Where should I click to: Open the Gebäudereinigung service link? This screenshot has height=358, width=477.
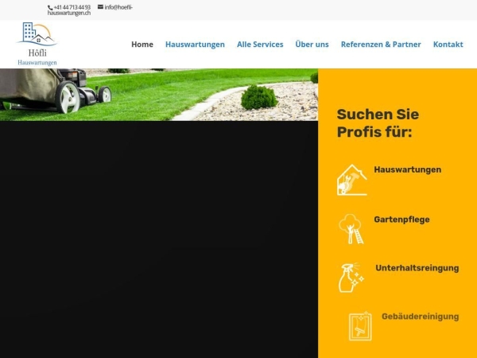[420, 317]
